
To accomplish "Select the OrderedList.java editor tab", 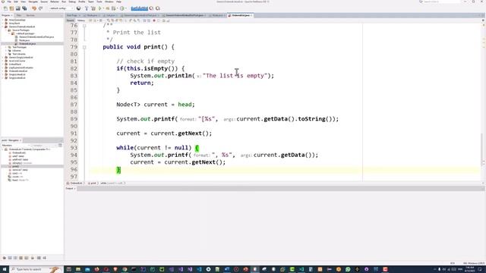I will [241, 15].
